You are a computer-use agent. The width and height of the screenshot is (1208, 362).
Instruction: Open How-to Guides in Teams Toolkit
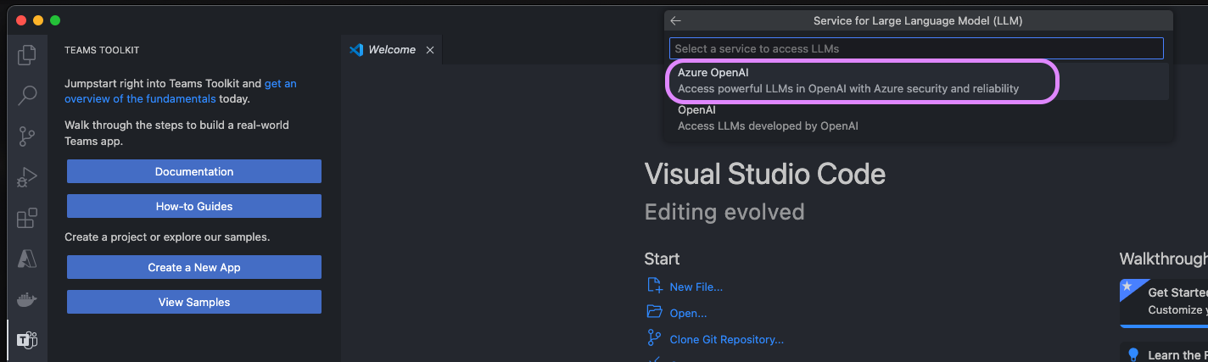point(194,206)
